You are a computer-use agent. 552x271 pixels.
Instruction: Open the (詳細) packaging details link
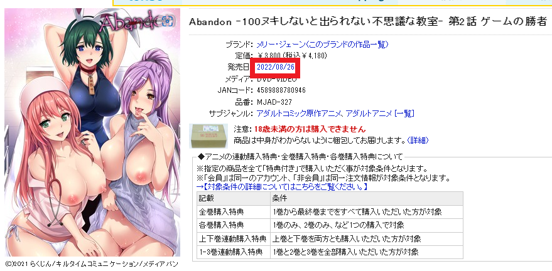coord(418,141)
